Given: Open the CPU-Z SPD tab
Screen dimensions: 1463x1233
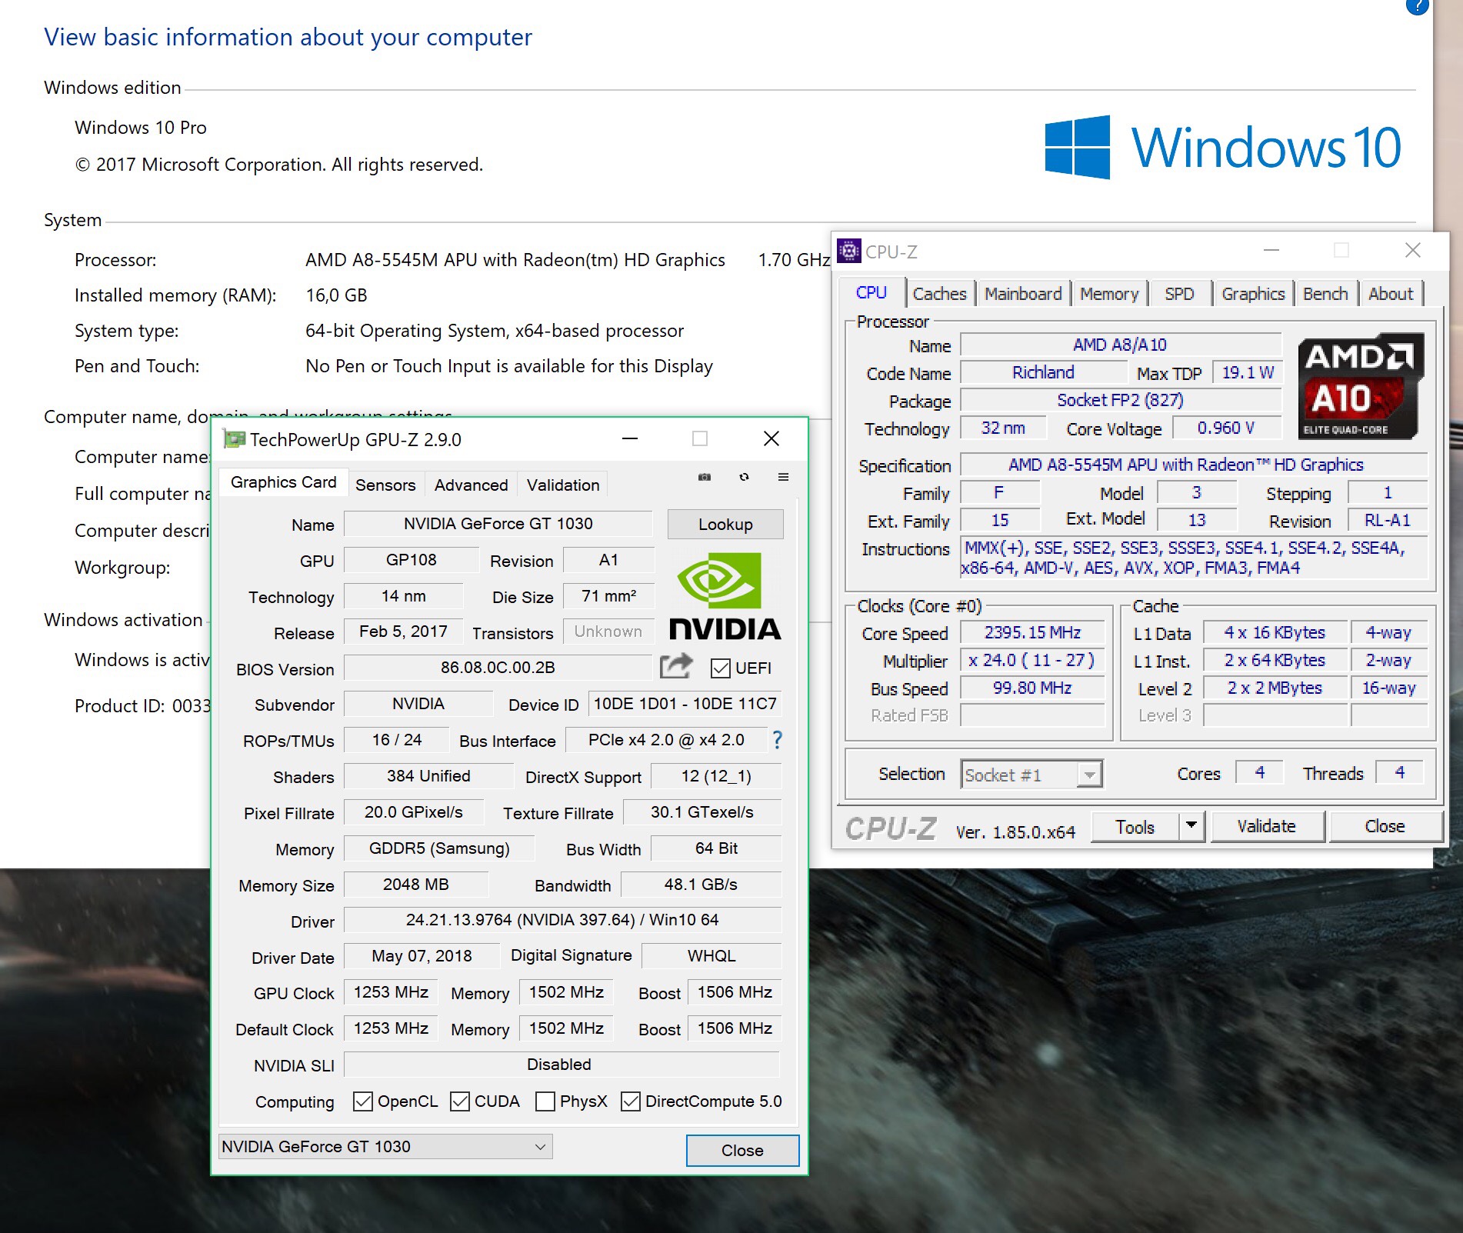Looking at the screenshot, I should click(x=1179, y=294).
